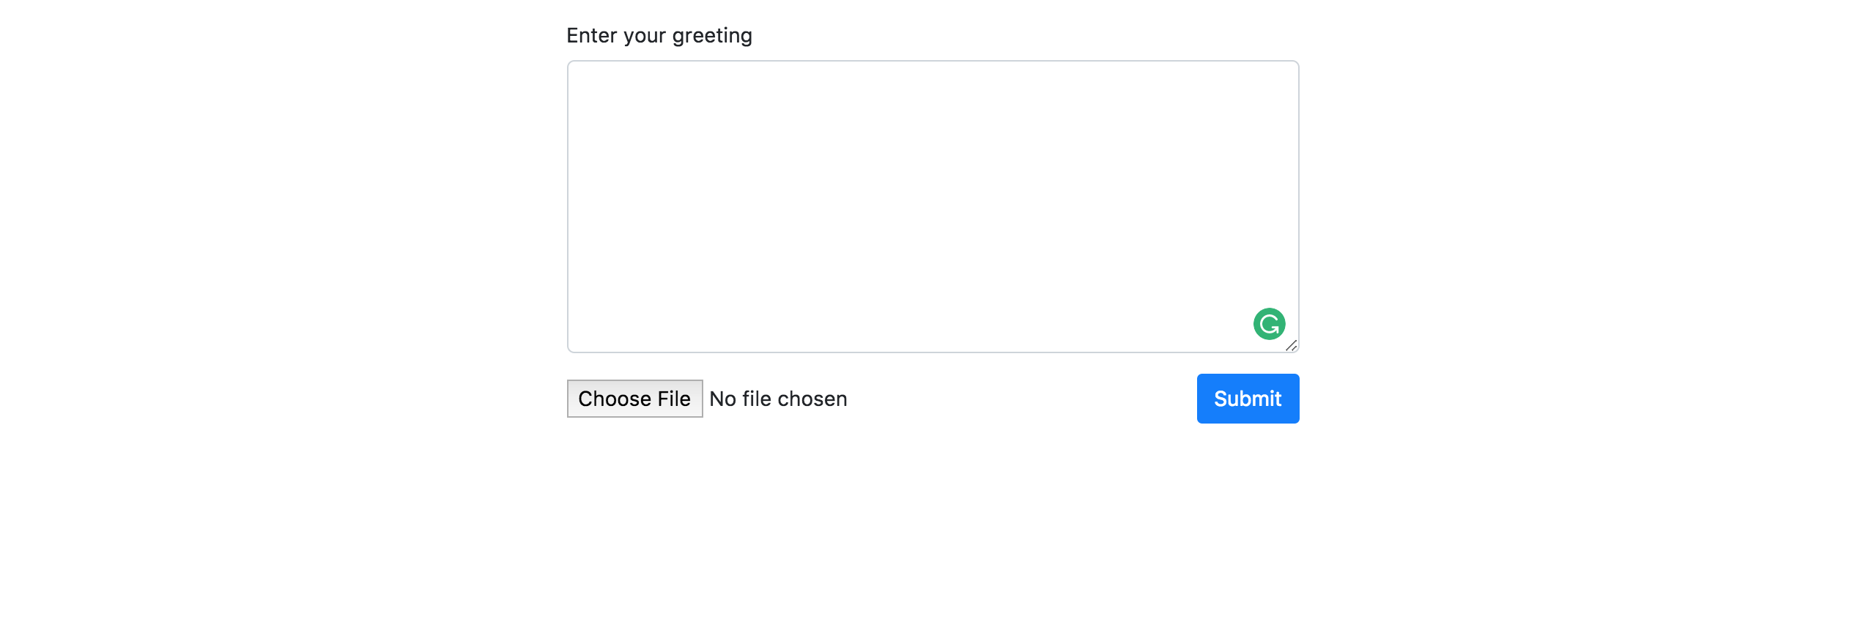Click the "Enter your greeting" label
The width and height of the screenshot is (1874, 617).
click(x=659, y=35)
